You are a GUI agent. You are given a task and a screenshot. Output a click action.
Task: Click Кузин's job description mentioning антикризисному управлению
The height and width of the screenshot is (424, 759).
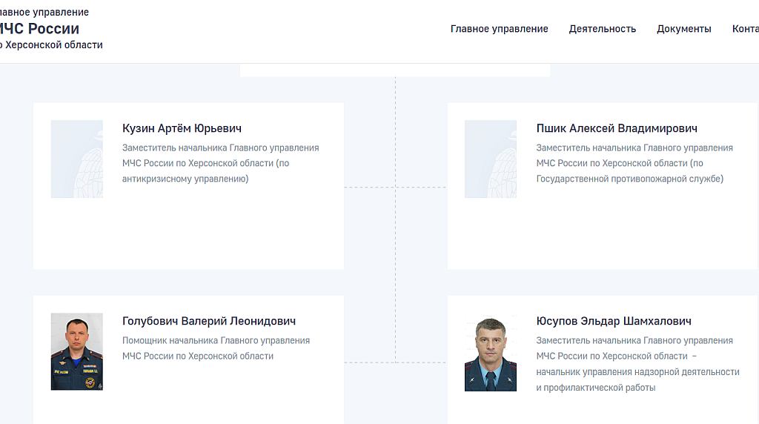(x=220, y=163)
